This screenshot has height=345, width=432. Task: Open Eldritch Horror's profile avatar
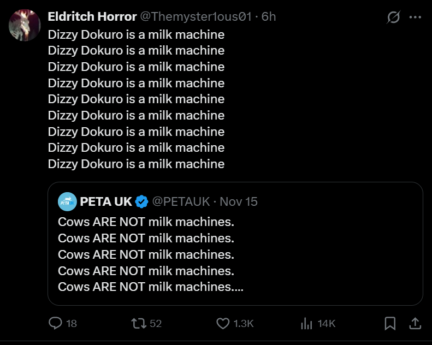[x=25, y=25]
